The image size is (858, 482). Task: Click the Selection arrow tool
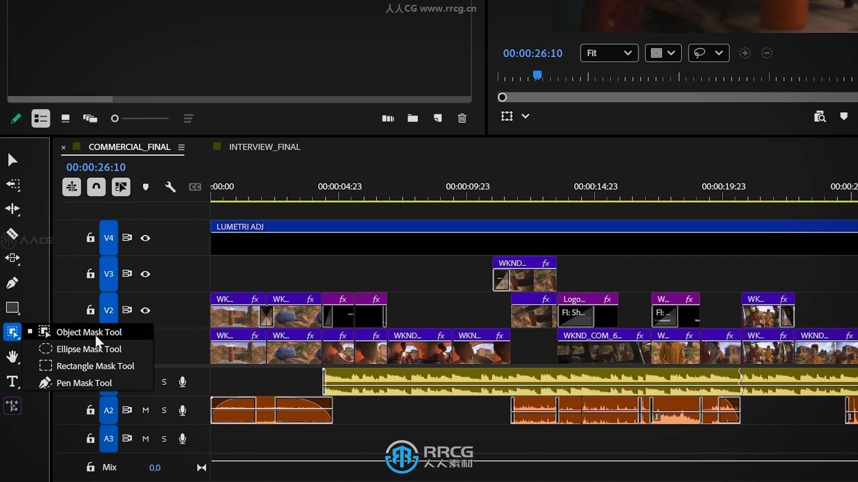point(12,160)
